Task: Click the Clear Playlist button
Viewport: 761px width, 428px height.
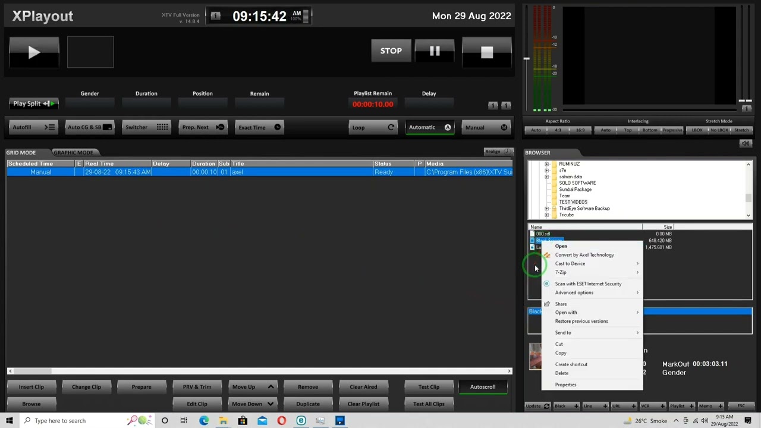Action: [x=363, y=404]
